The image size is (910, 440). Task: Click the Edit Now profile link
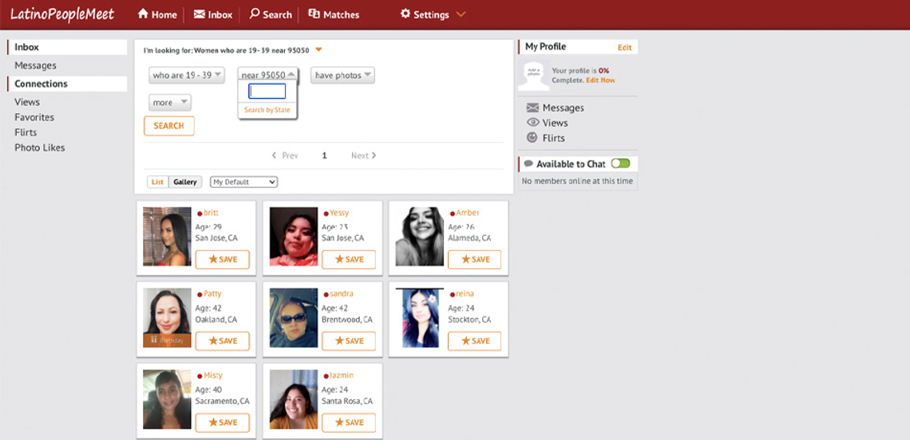click(600, 80)
